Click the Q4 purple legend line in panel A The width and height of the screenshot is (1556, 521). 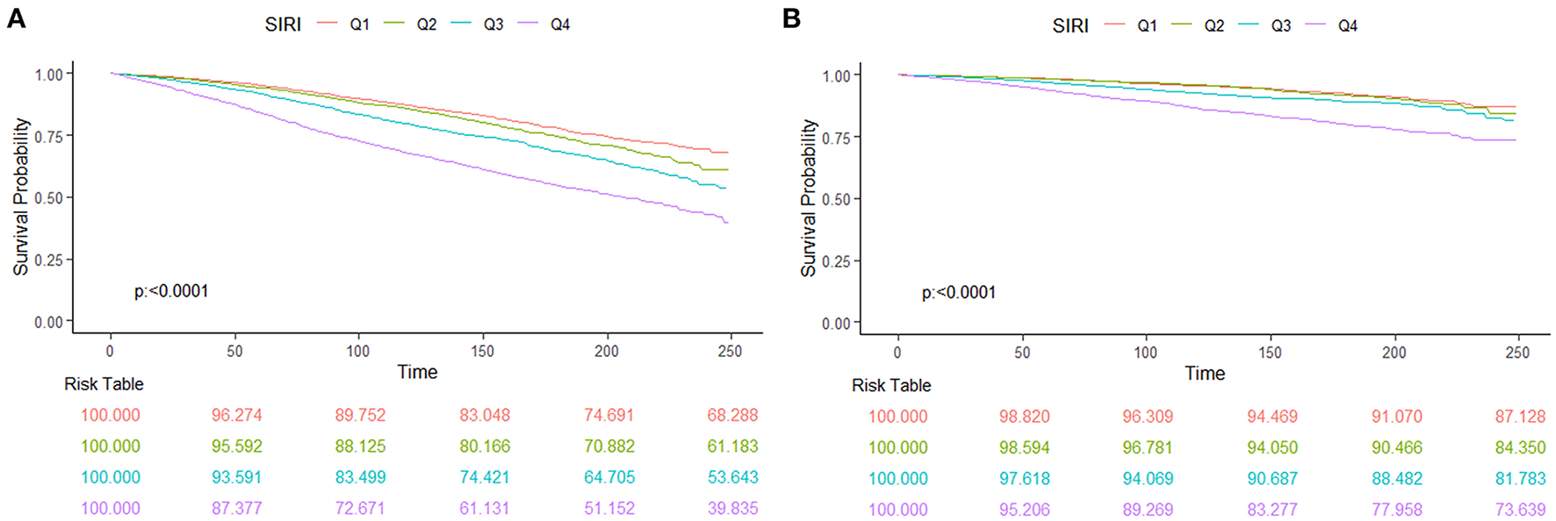(528, 25)
